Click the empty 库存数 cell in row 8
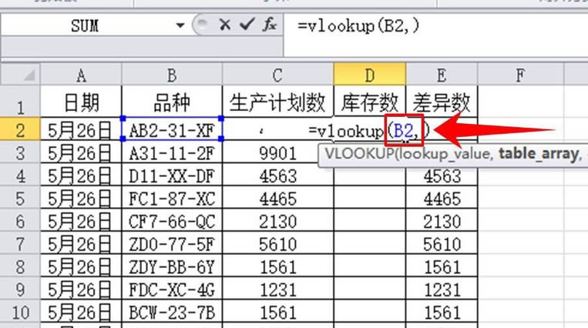The width and height of the screenshot is (588, 328). coord(370,267)
